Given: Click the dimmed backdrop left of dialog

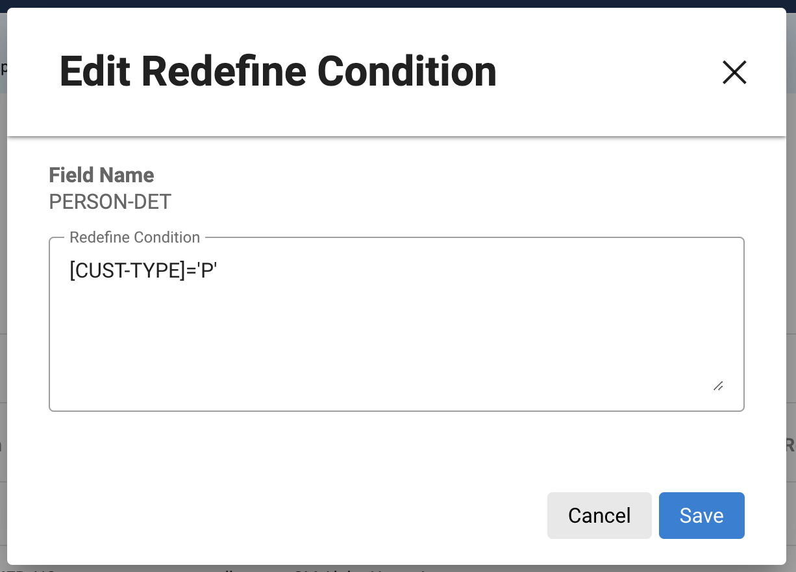Looking at the screenshot, I should 3,259.
